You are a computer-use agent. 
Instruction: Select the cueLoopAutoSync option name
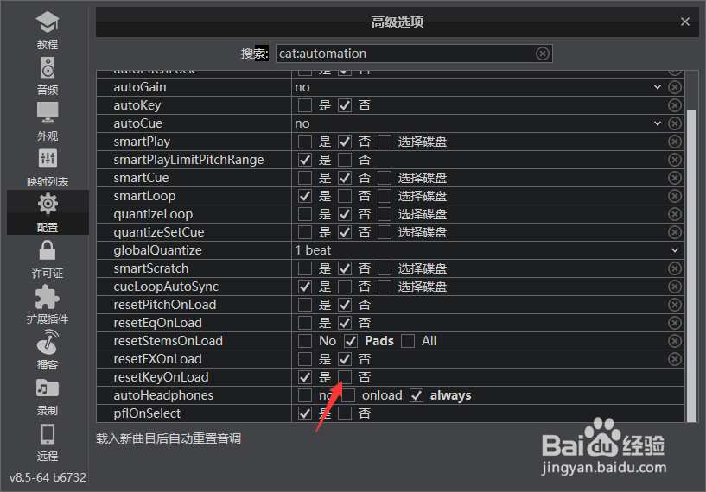coord(166,287)
